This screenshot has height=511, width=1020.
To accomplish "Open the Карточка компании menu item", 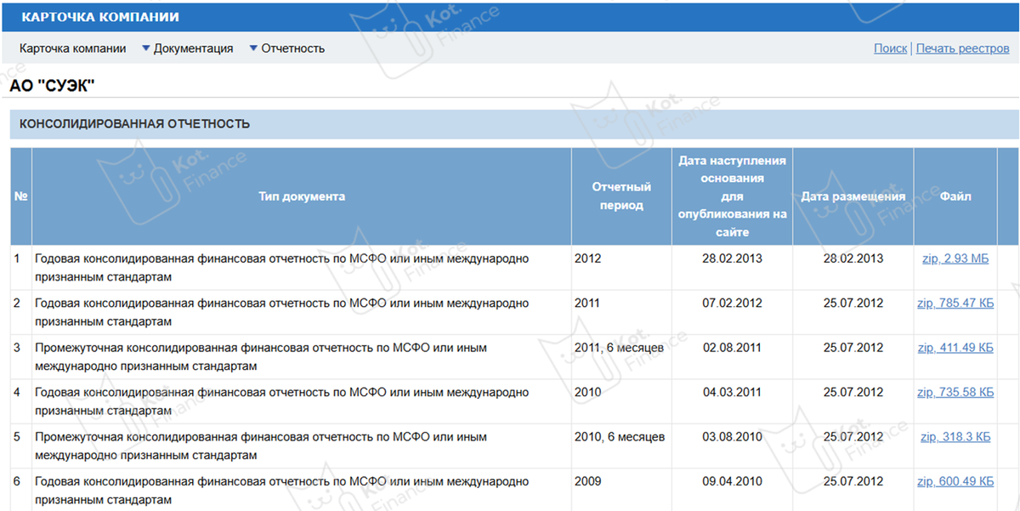I will coord(72,48).
